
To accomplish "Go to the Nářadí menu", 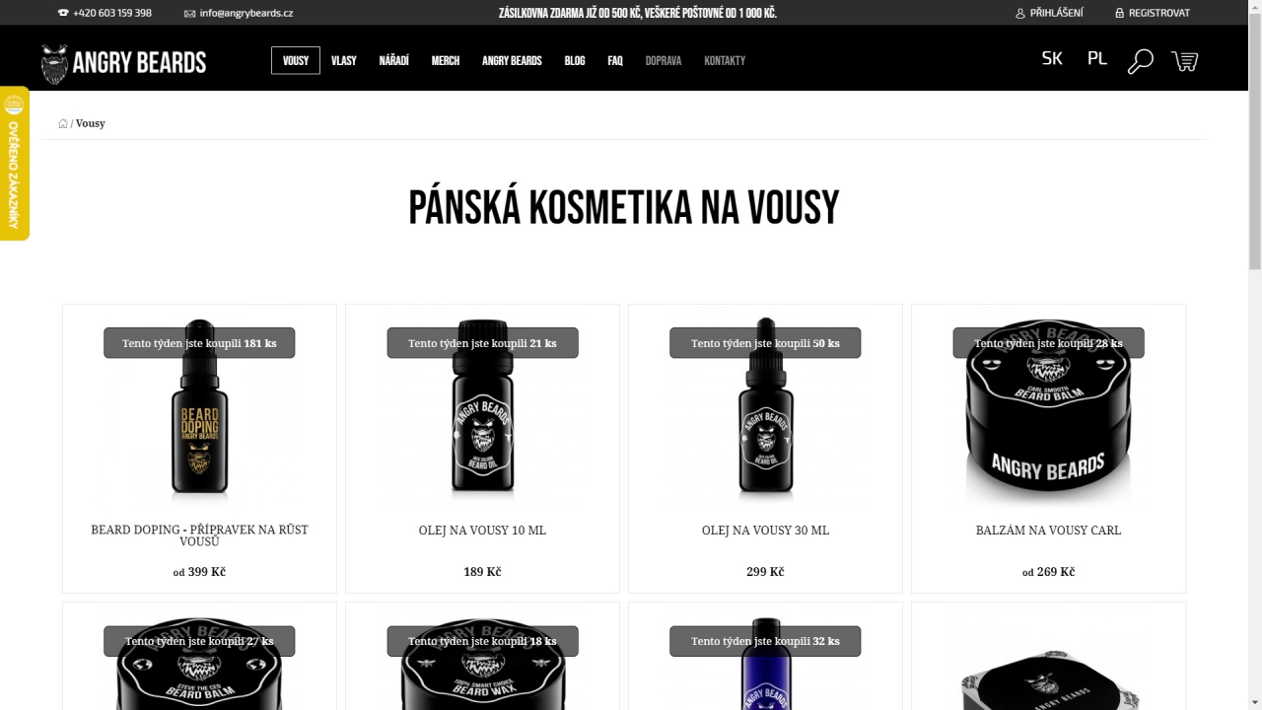I will coord(394,60).
